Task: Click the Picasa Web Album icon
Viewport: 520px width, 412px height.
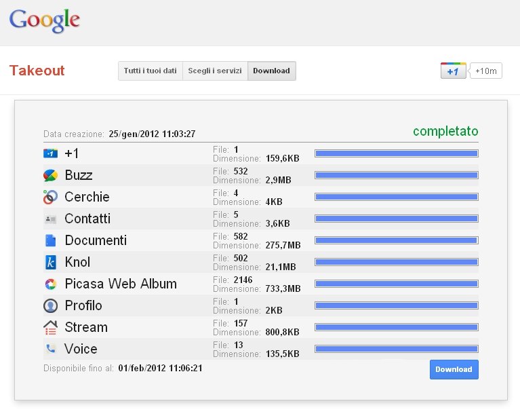Action: (x=50, y=284)
